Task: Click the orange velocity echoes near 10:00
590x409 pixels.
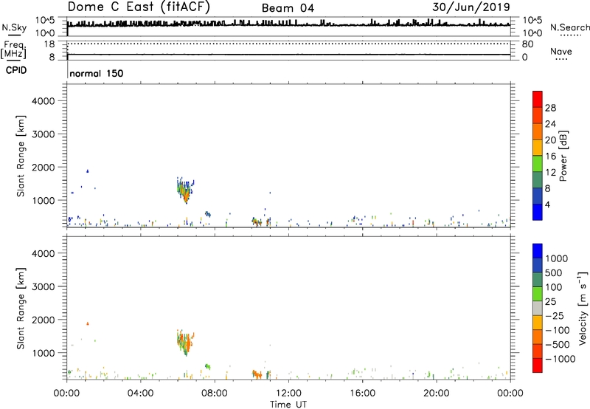Action: pyautogui.click(x=257, y=374)
